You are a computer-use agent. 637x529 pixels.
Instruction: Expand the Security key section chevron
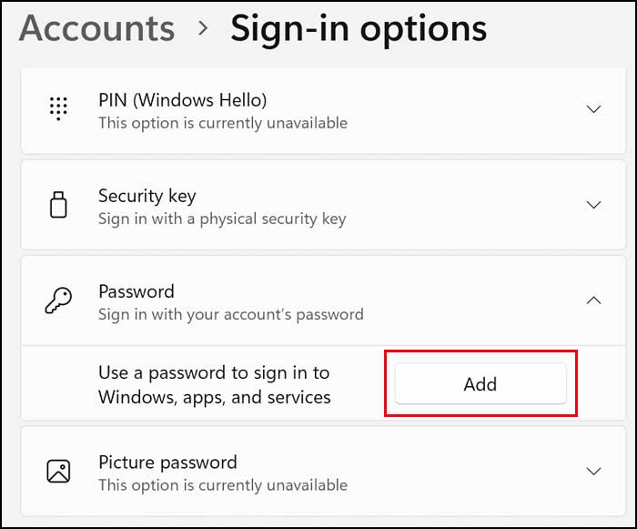[x=593, y=205]
